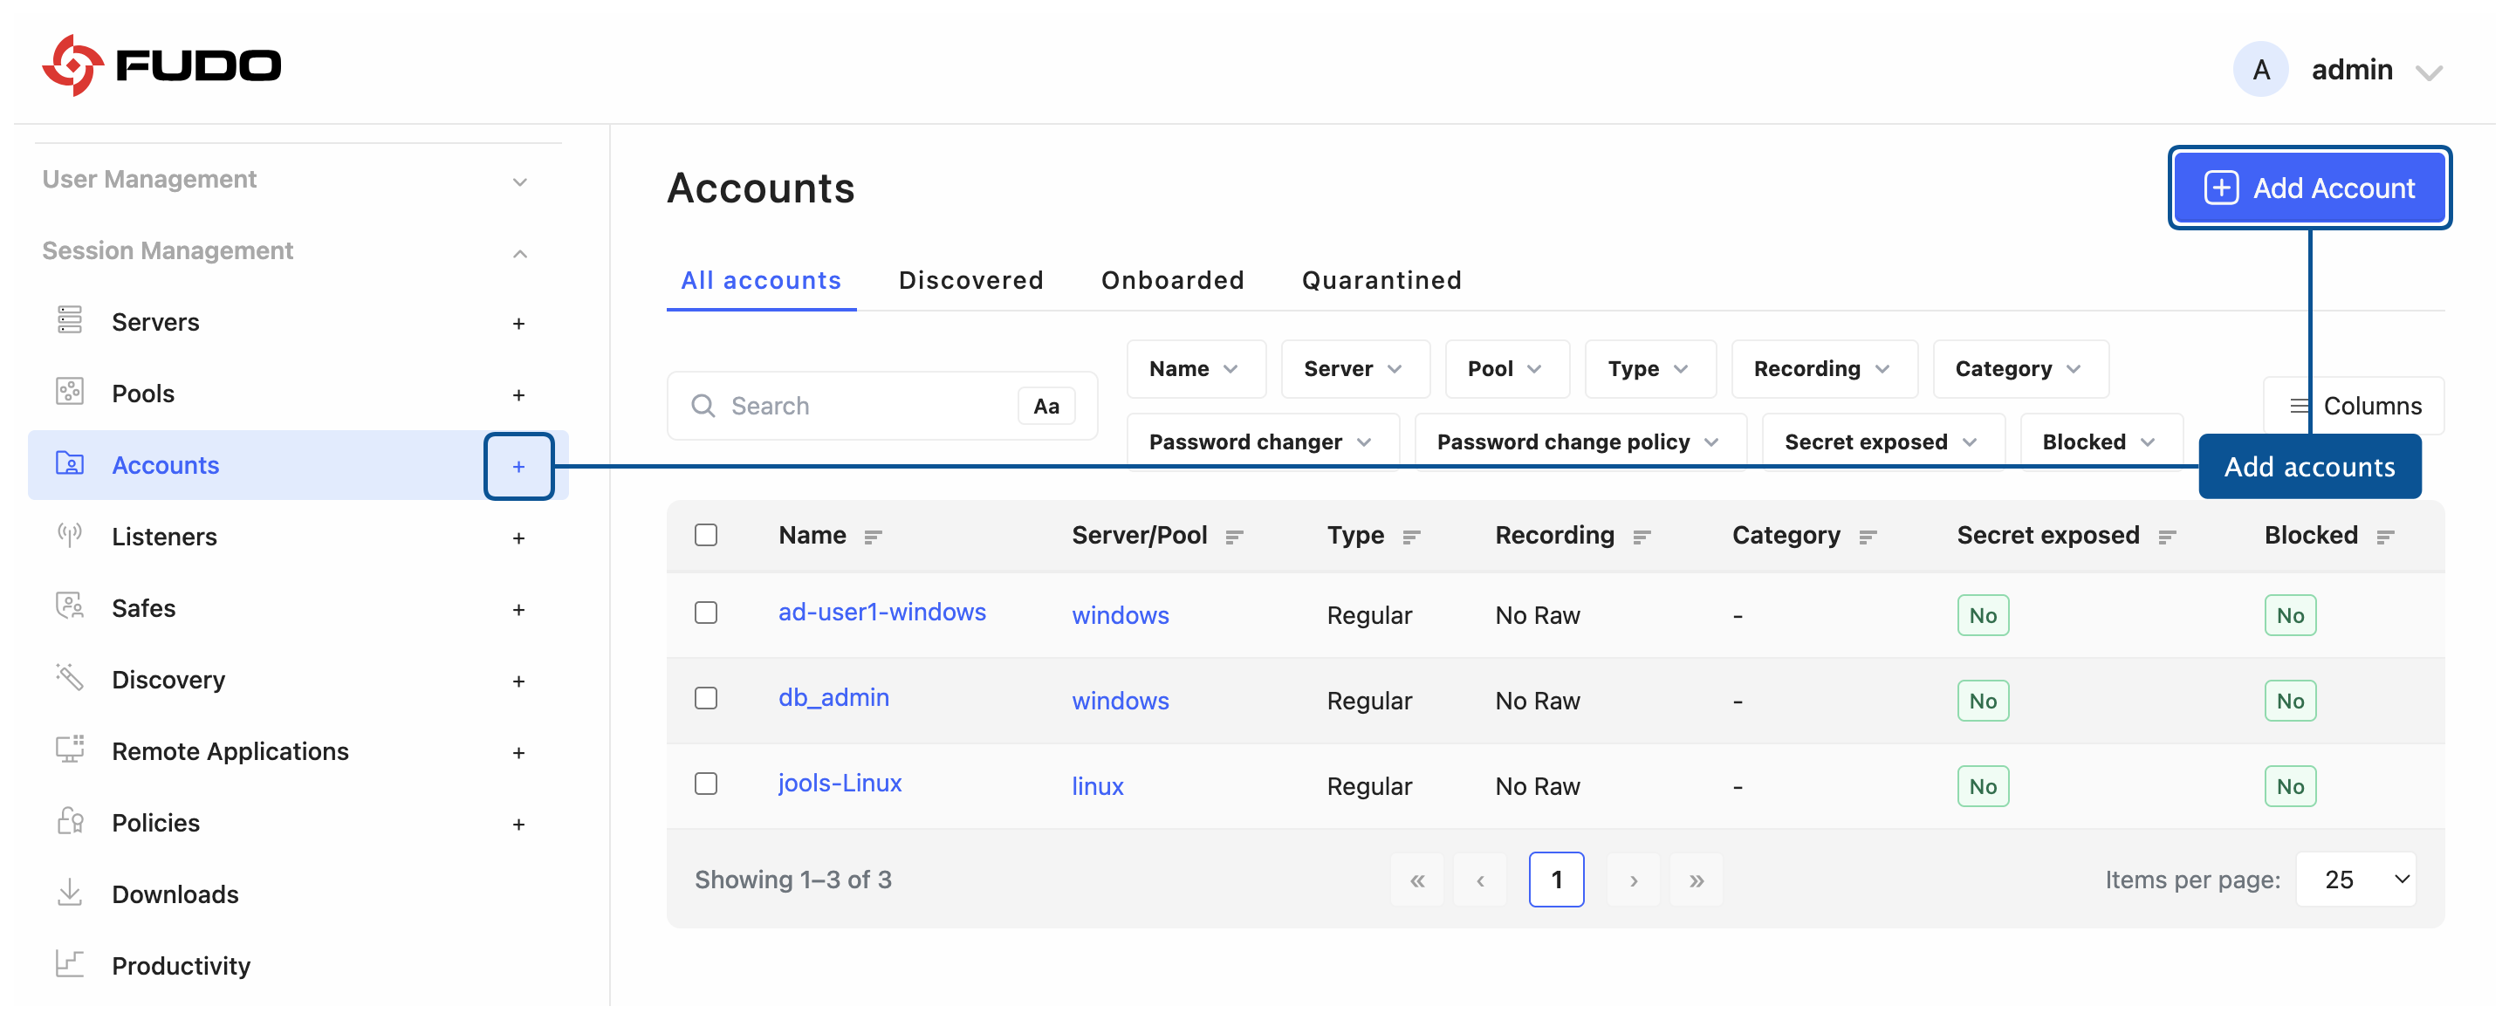Switch to the Quarantined tab
Image resolution: width=2509 pixels, height=1027 pixels.
pyautogui.click(x=1381, y=280)
